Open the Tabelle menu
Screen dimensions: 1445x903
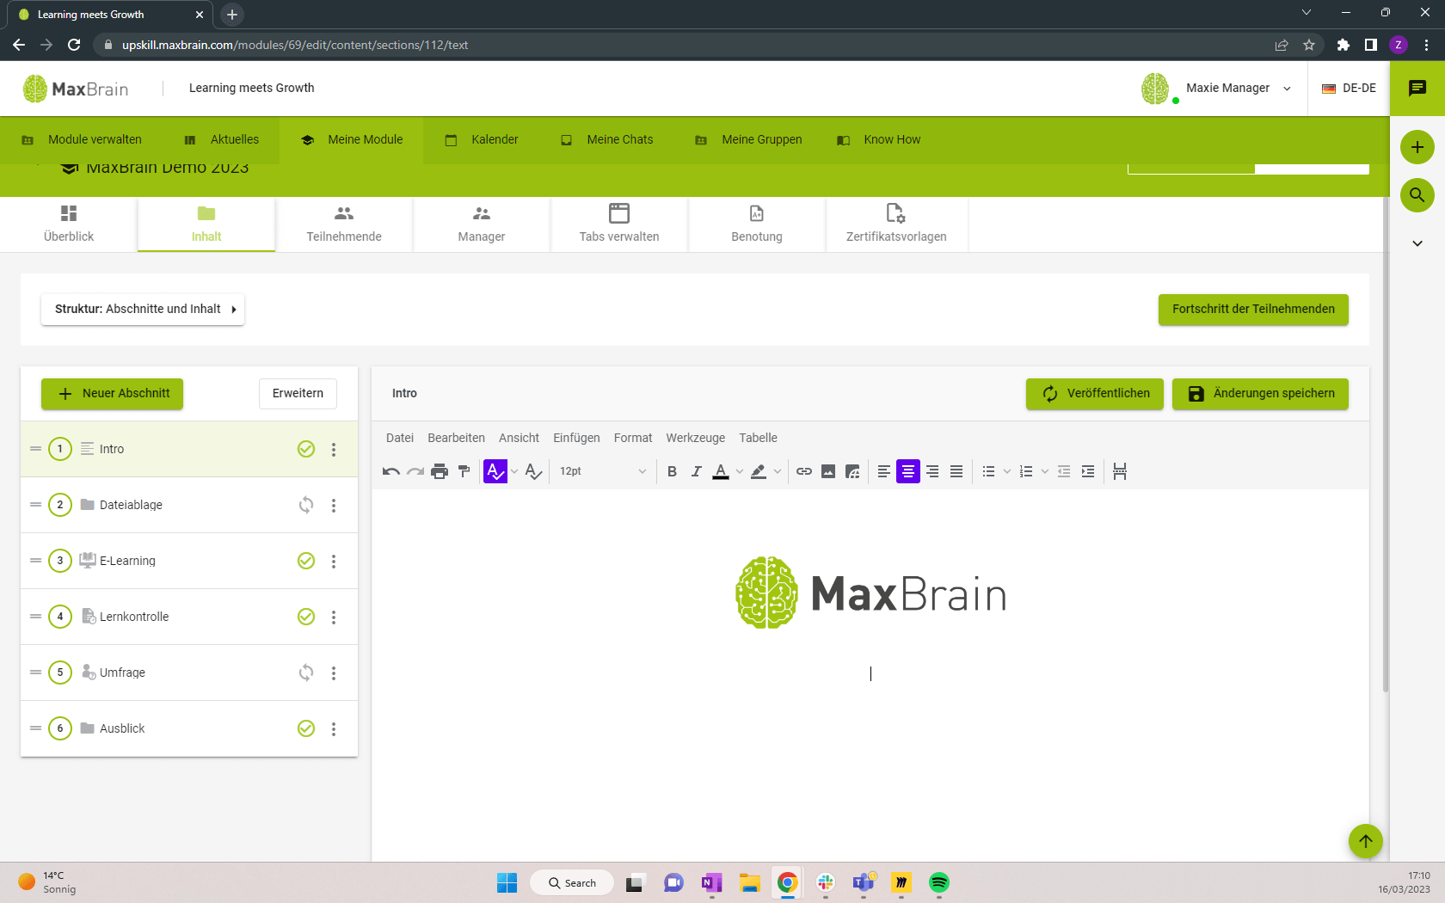point(759,438)
